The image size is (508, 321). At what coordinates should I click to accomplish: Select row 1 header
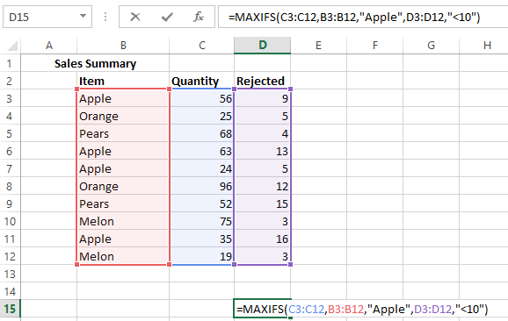click(10, 63)
